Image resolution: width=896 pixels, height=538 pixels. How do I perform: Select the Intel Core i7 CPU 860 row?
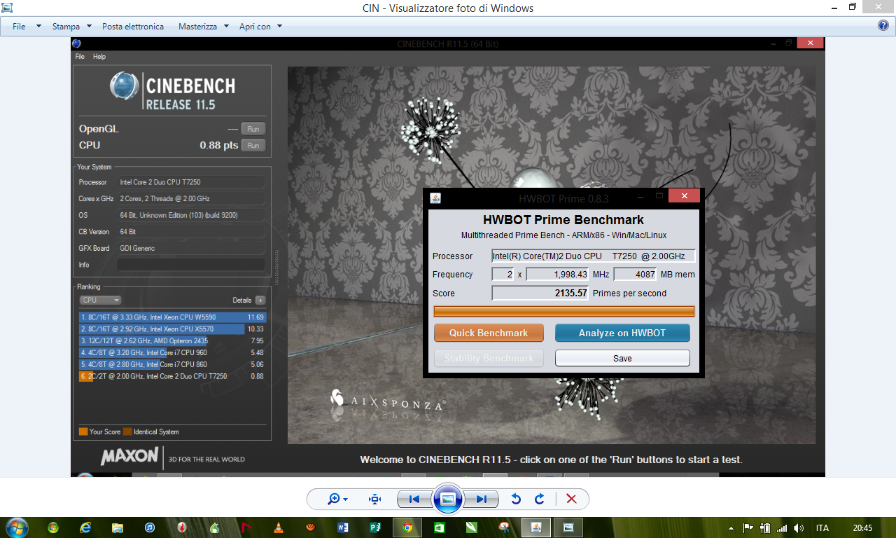pyautogui.click(x=173, y=364)
